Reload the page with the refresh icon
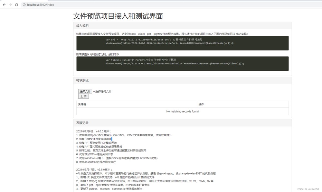This screenshot has height=192, width=322. (16, 5)
